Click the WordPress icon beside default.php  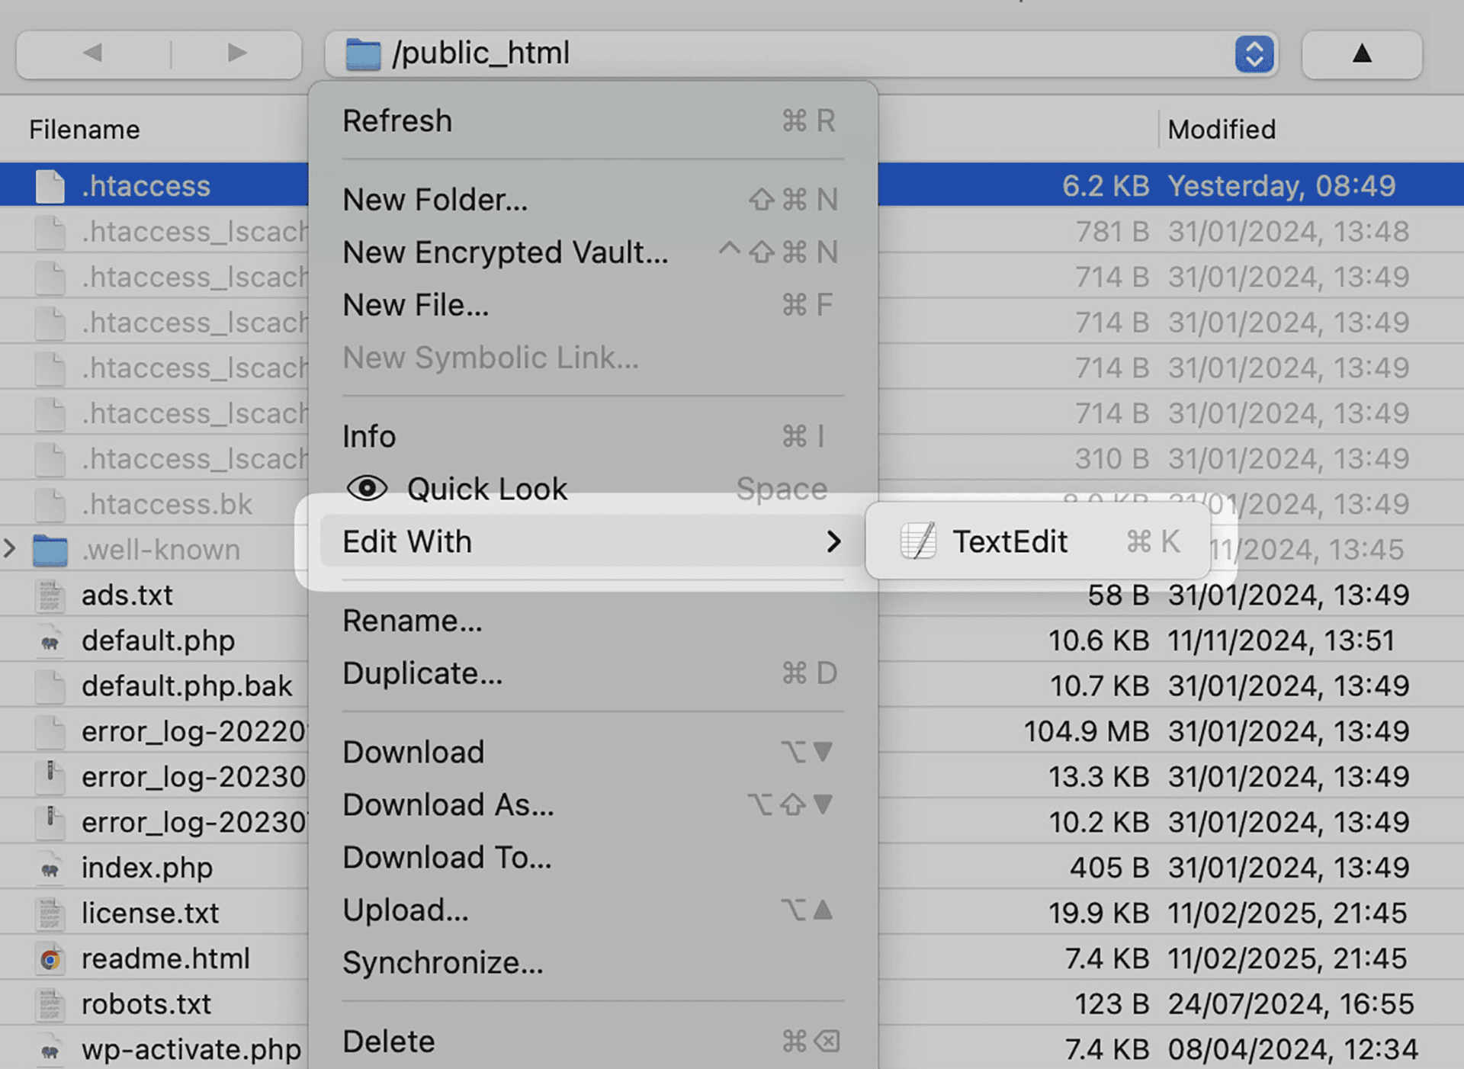click(50, 640)
